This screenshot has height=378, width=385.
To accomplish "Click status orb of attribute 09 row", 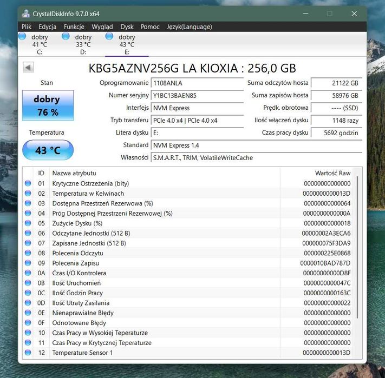I will point(28,263).
